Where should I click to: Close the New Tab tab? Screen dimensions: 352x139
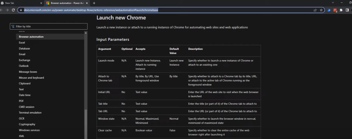coord(41,3)
